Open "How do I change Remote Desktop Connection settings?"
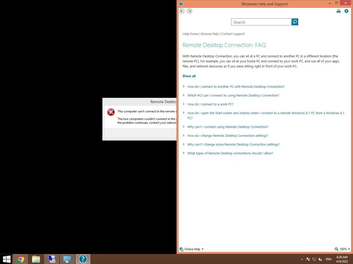Screen dimensions: 353x264 pos(228,136)
